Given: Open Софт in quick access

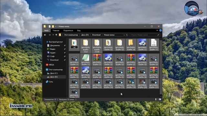Looking at the screenshot, I should click(51, 56).
